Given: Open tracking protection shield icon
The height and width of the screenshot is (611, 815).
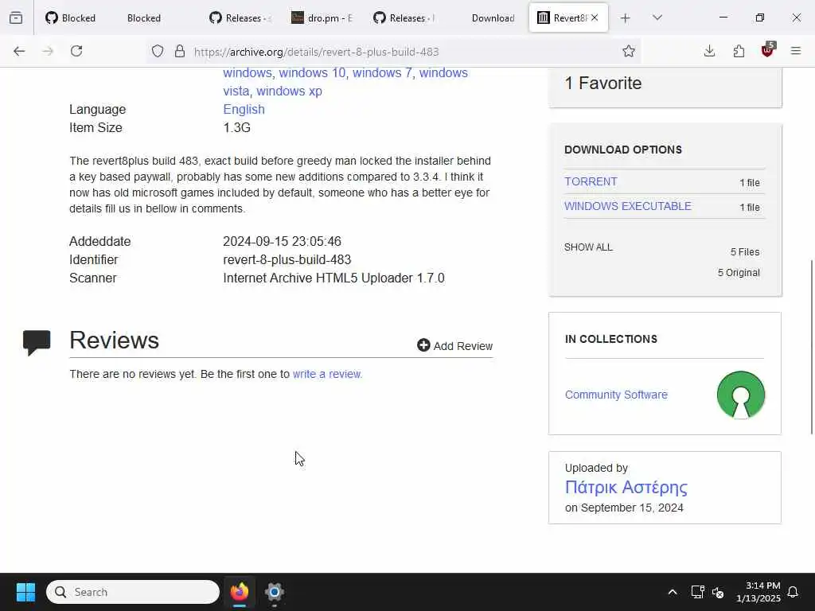Looking at the screenshot, I should (158, 51).
